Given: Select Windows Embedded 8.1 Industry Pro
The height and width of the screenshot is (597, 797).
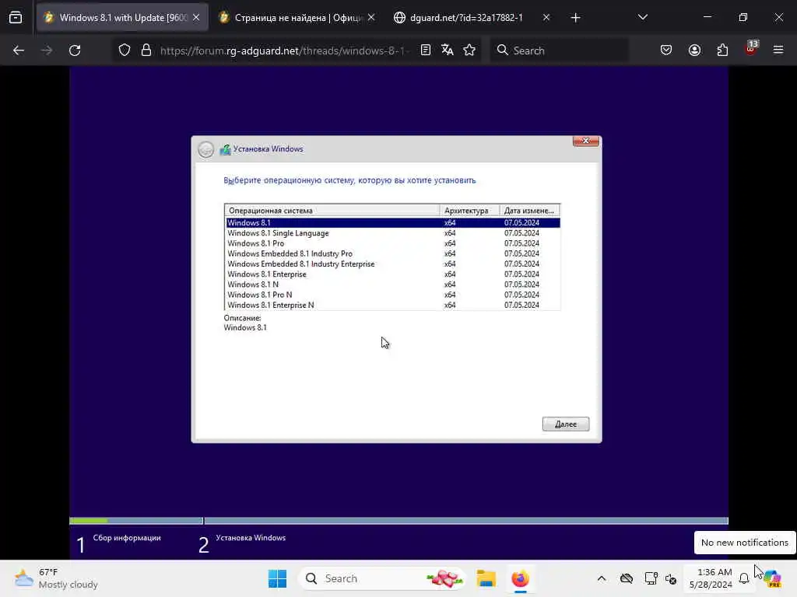Looking at the screenshot, I should (393, 254).
